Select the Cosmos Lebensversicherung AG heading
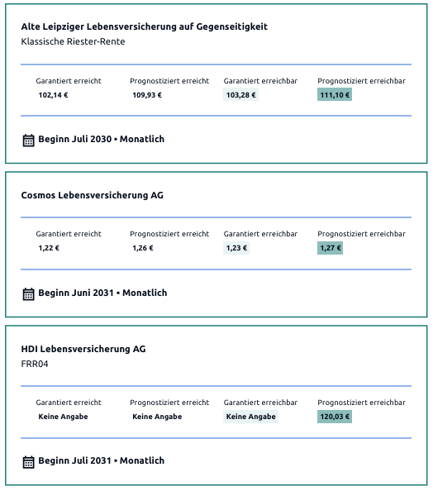 coord(92,195)
